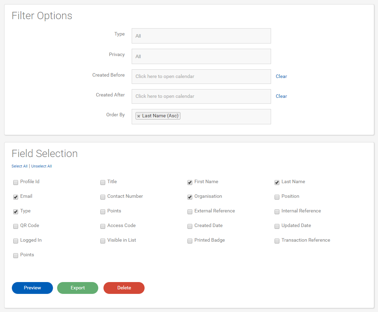Check the Transaction Reference checkbox
Viewport: 378px width, 312px height.
(277, 241)
